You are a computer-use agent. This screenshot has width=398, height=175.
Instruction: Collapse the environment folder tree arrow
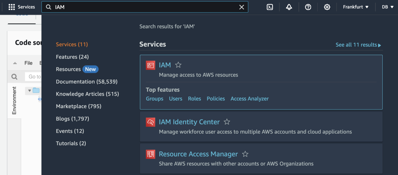(x=30, y=90)
